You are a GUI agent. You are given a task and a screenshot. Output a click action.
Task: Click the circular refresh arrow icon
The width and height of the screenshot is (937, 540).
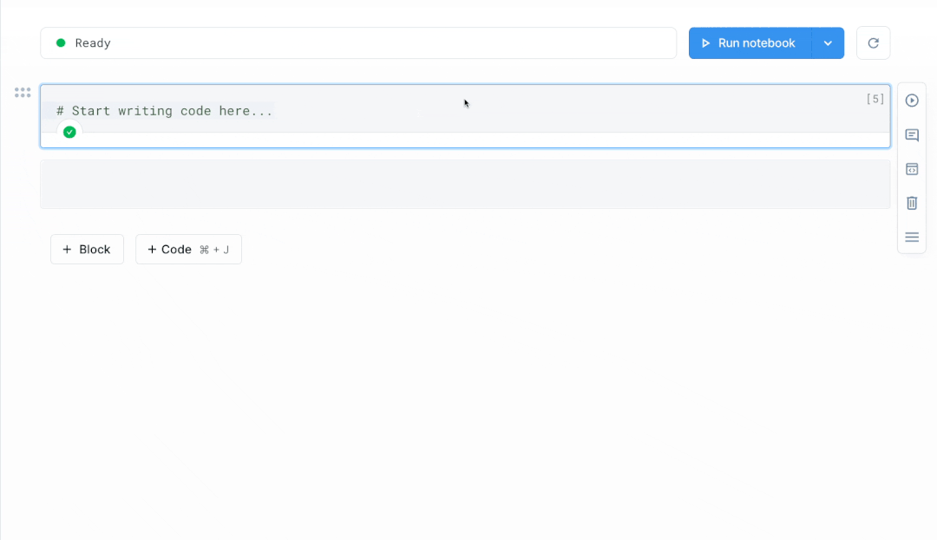click(x=873, y=43)
